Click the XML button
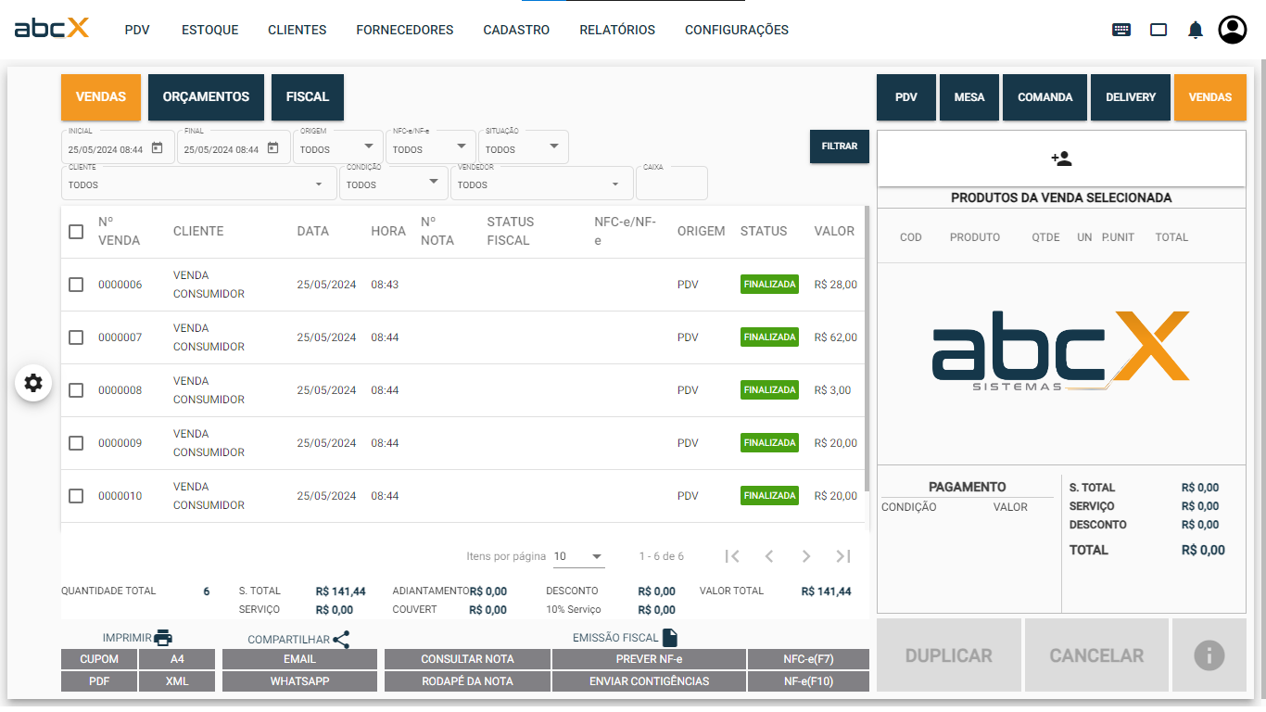 coord(177,681)
